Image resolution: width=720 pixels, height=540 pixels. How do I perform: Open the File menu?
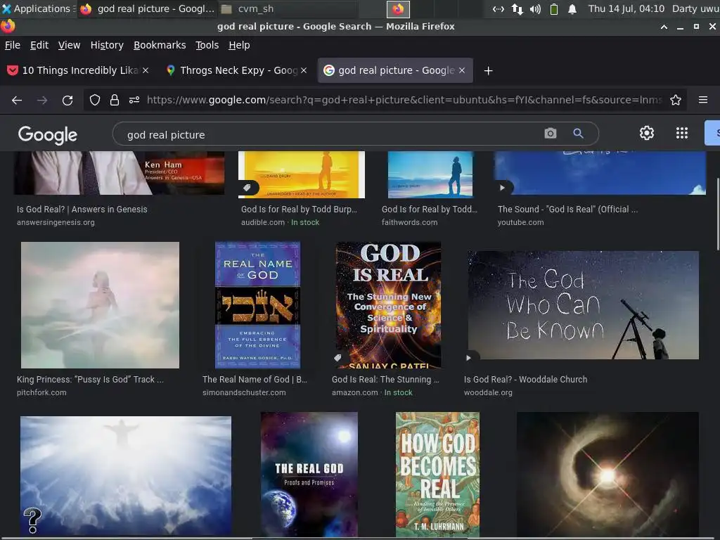pos(13,45)
